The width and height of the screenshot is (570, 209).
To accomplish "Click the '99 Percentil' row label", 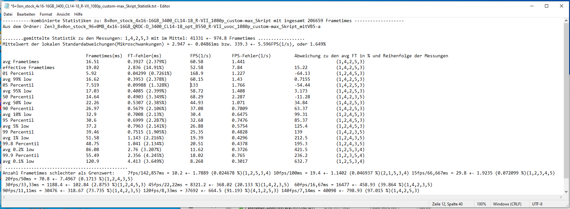I will 18,132.
